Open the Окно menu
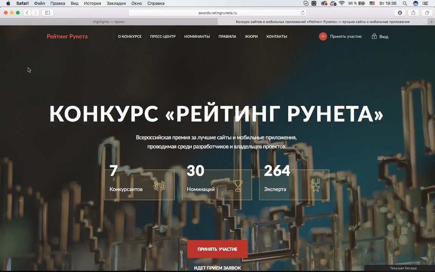The height and width of the screenshot is (272, 435). [x=136, y=3]
